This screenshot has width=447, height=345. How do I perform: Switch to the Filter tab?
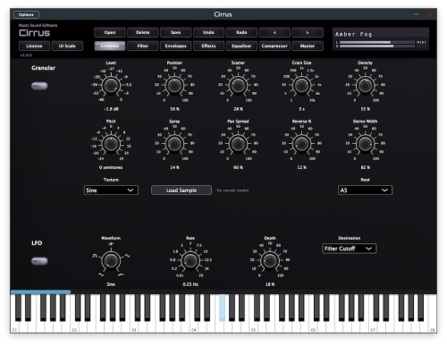tap(143, 46)
